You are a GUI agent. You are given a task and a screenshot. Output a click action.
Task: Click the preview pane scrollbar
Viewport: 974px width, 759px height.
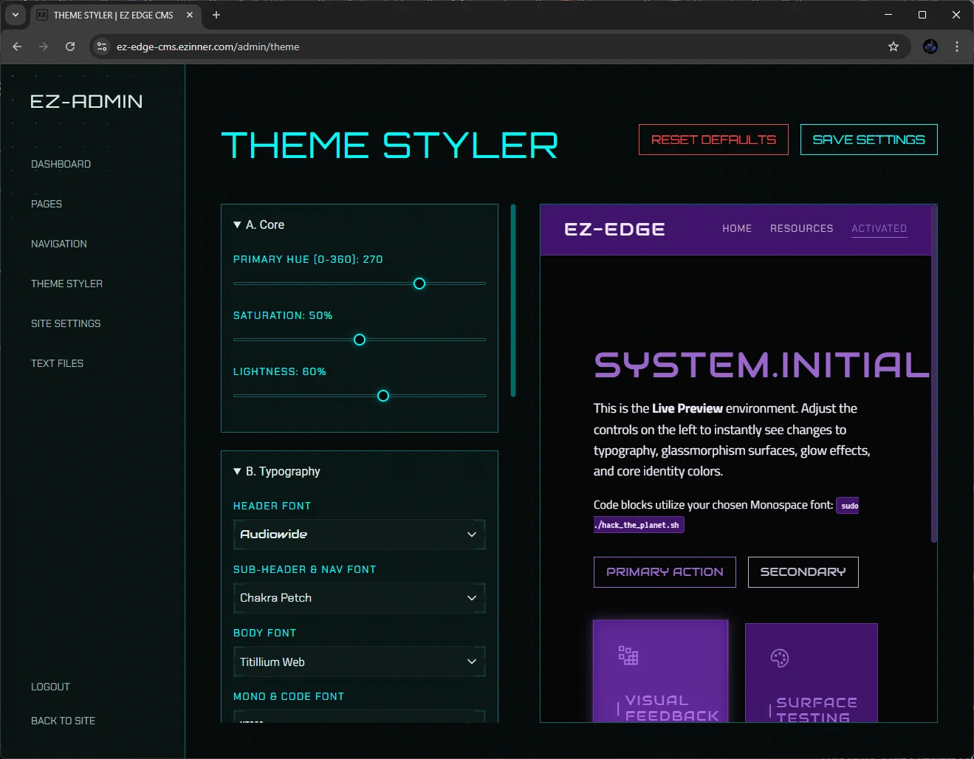934,374
